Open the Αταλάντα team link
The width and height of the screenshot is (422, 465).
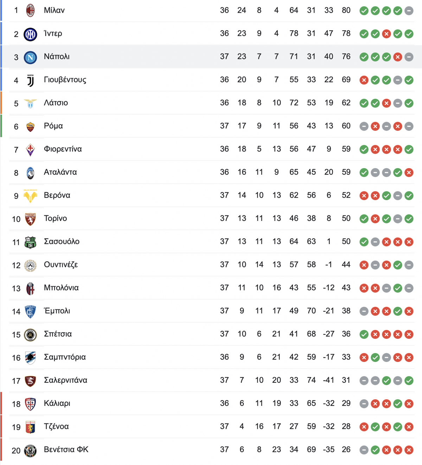(60, 172)
